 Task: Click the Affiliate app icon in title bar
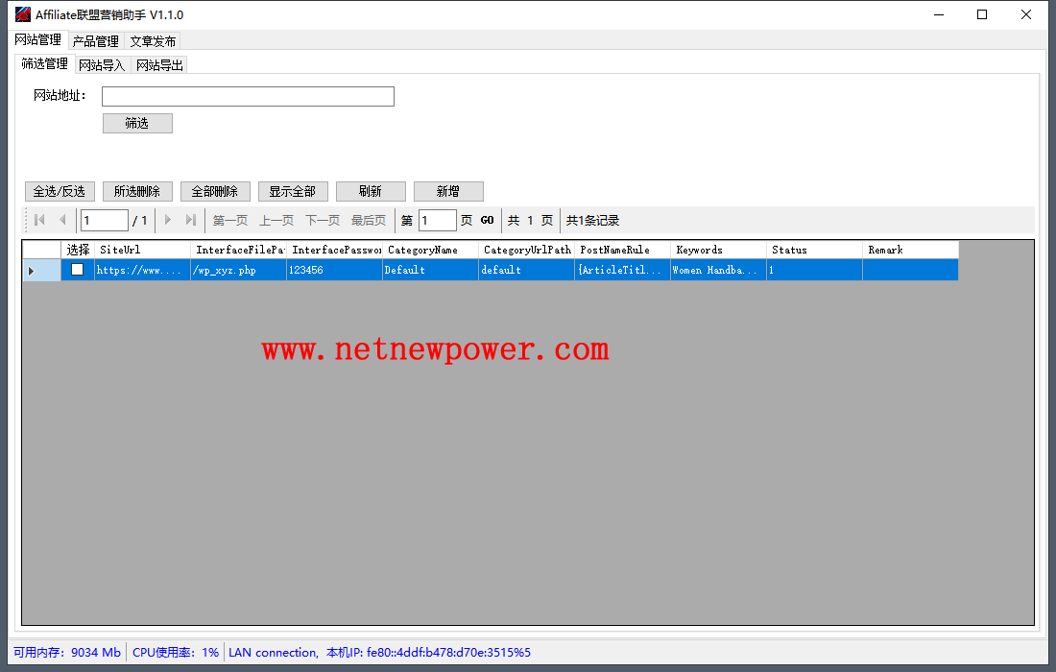pos(22,14)
